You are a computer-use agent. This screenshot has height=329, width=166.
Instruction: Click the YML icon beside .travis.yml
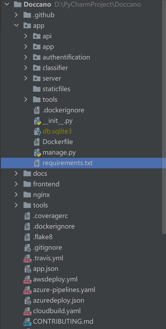point(27,258)
